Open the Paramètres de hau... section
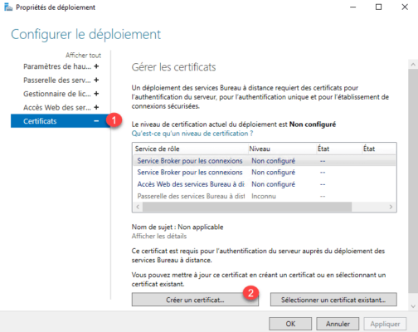418x332 pixels. coord(57,66)
